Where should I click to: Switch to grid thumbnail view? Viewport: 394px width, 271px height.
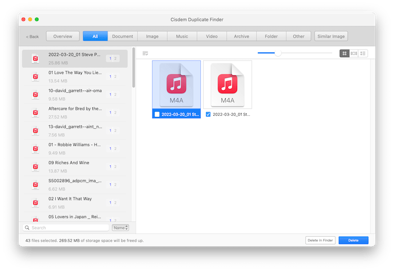[344, 53]
